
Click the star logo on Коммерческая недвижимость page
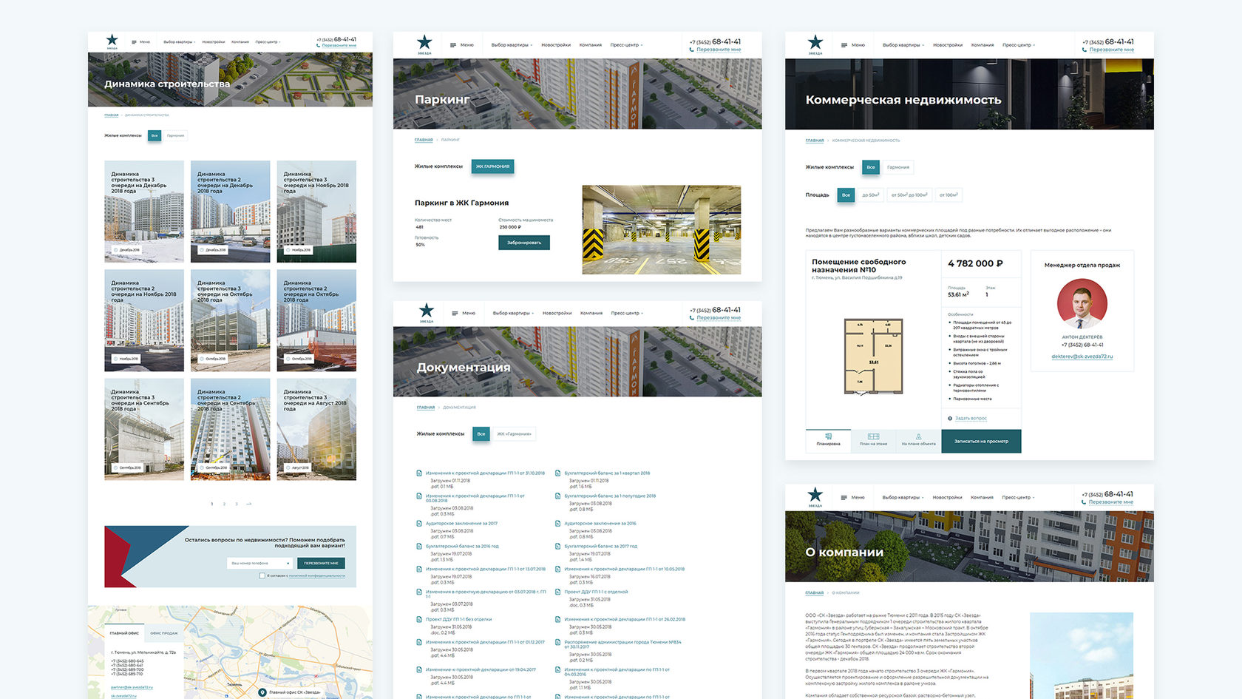point(815,44)
